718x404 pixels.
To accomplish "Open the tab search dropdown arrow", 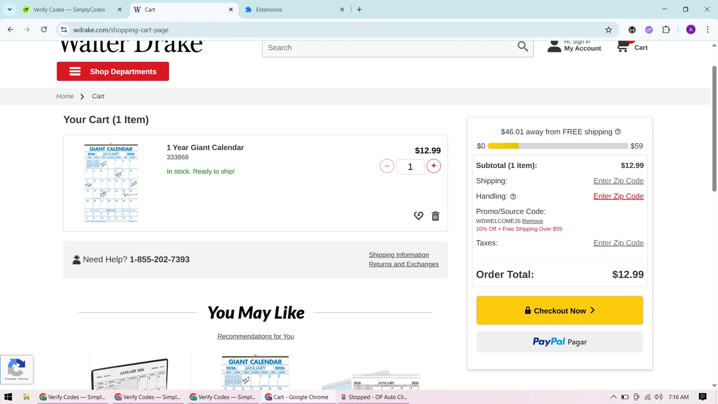I will tap(10, 10).
